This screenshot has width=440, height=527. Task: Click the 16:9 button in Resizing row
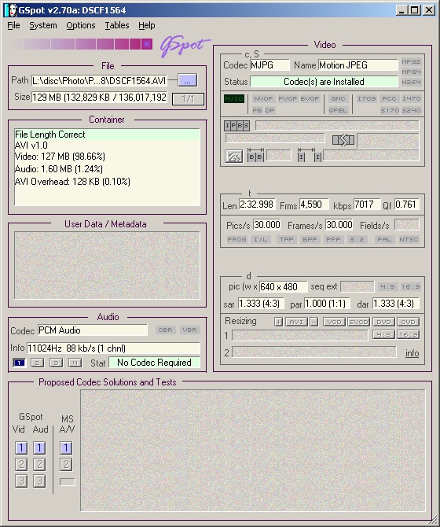click(x=408, y=335)
